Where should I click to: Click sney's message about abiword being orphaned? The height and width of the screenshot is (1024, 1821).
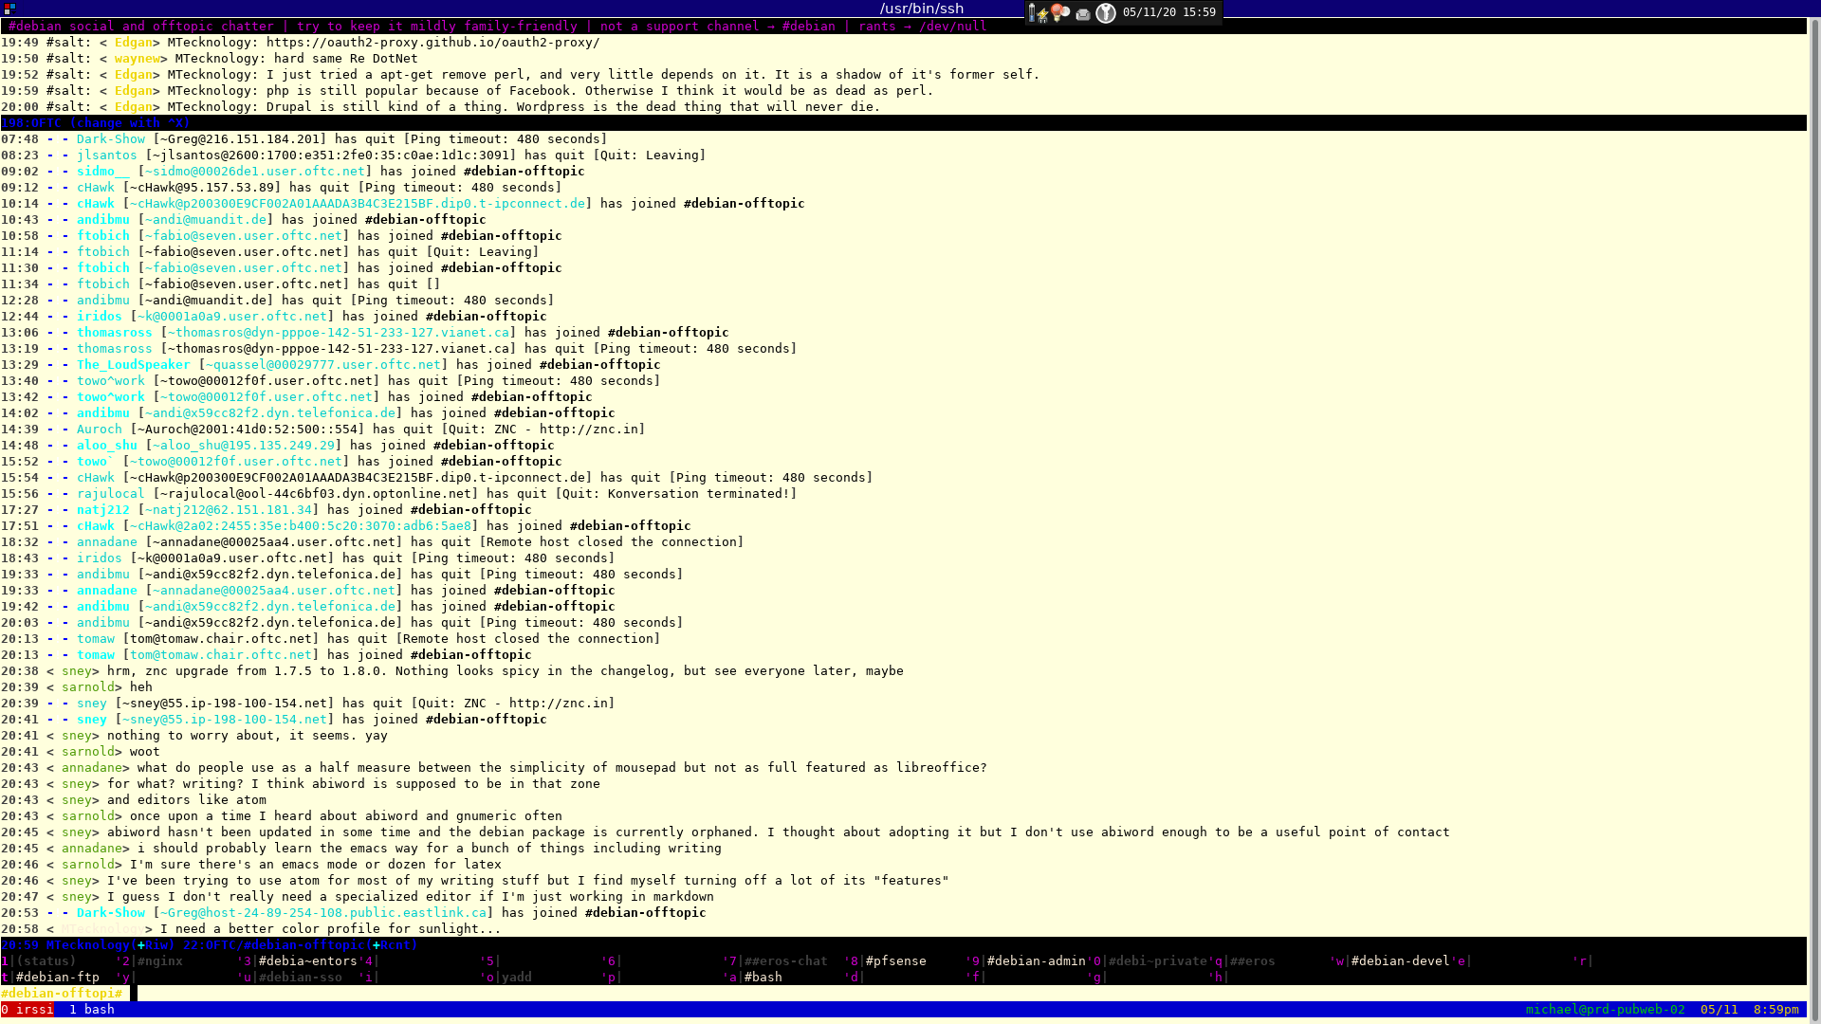coord(778,832)
